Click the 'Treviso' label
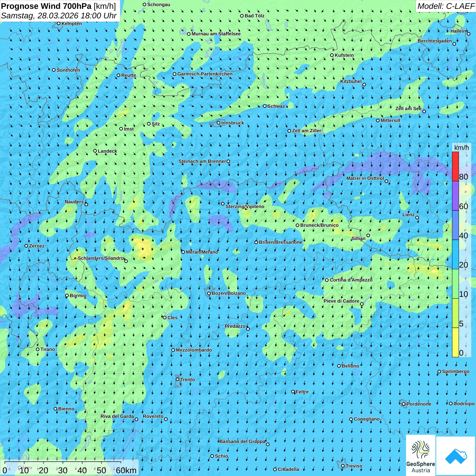The height and width of the screenshot is (476, 476). (354, 466)
